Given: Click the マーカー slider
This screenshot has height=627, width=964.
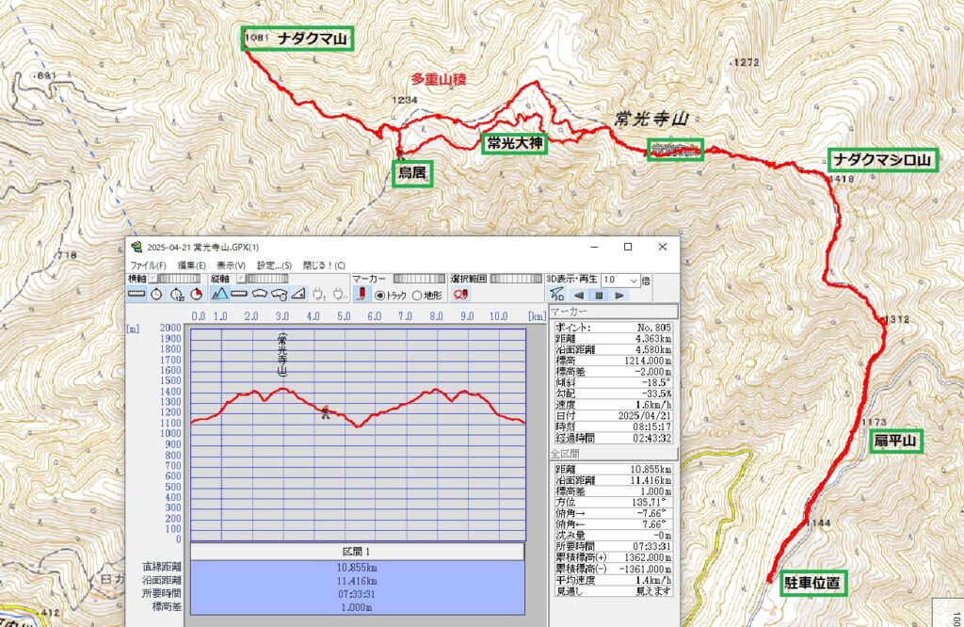Looking at the screenshot, I should pyautogui.click(x=419, y=279).
